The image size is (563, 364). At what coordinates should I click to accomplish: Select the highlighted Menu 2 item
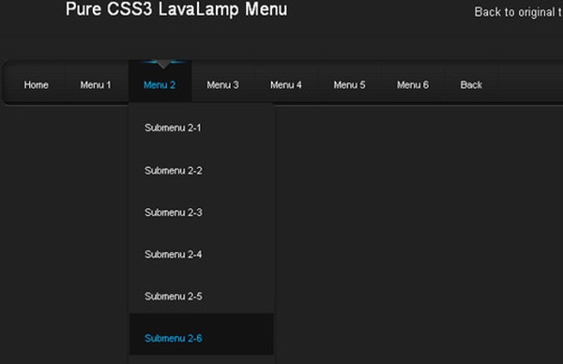[x=160, y=85]
